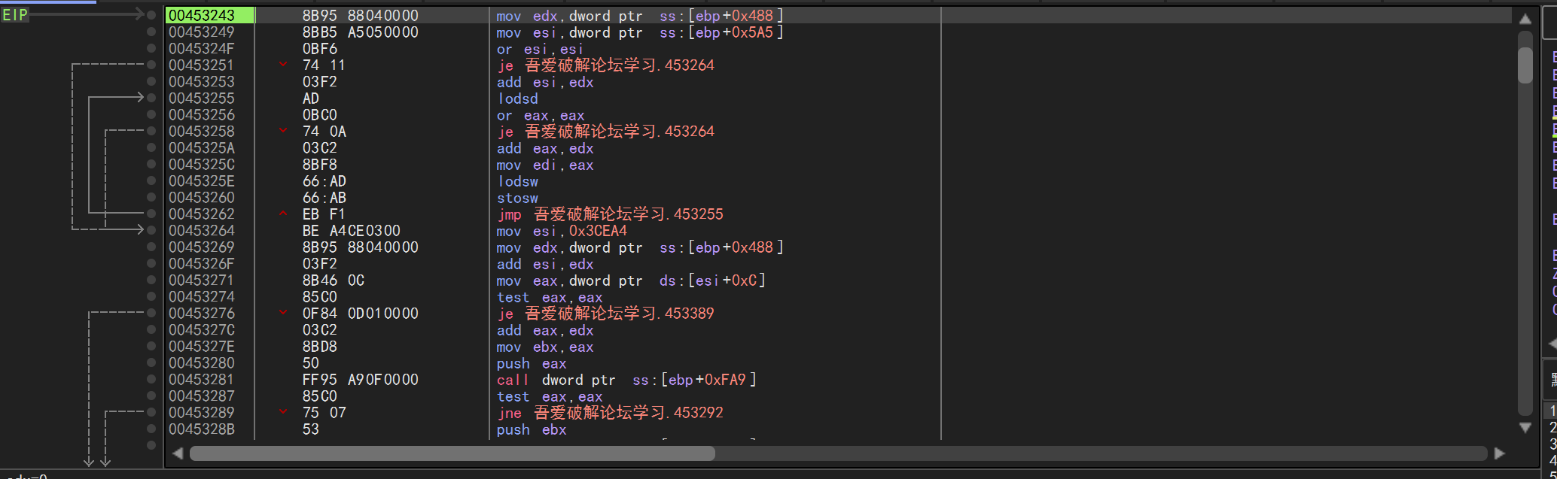Click the horizontal scrollbar thumb
The height and width of the screenshot is (479, 1557).
click(x=452, y=453)
